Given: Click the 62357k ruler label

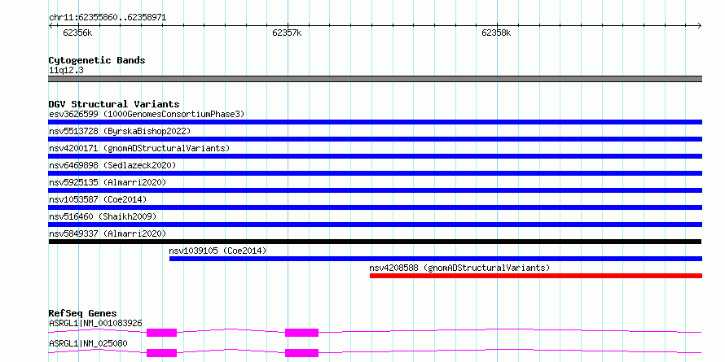Looking at the screenshot, I should tap(287, 33).
